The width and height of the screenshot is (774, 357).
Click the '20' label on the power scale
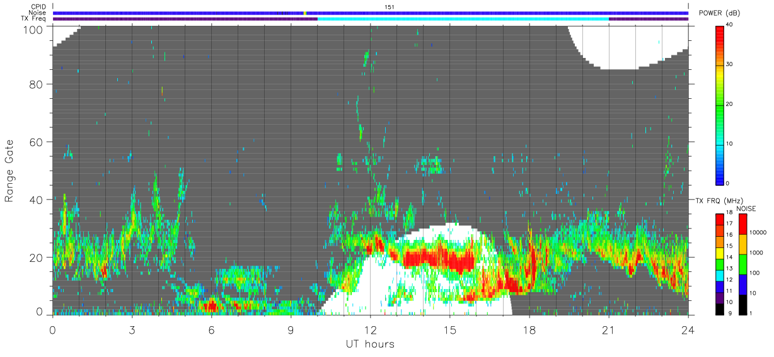[730, 105]
